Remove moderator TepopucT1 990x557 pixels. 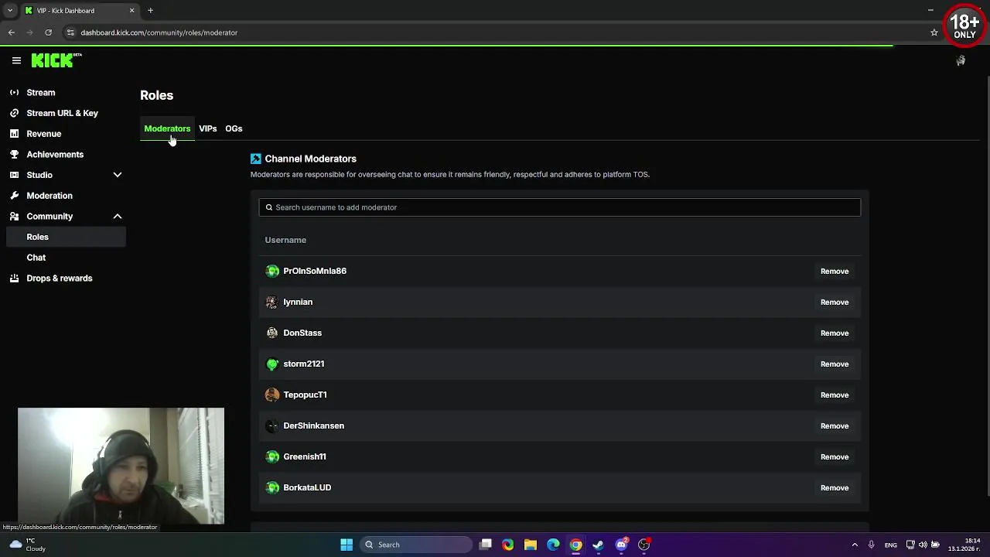(835, 395)
